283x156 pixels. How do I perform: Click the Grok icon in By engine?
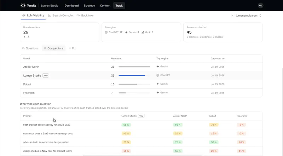(143, 32)
